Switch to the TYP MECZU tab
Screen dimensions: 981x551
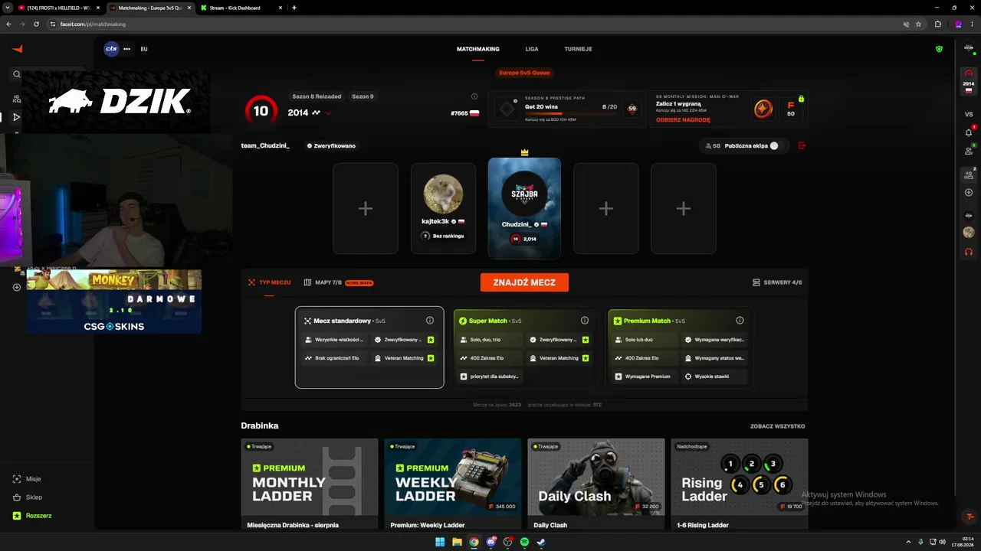270,282
